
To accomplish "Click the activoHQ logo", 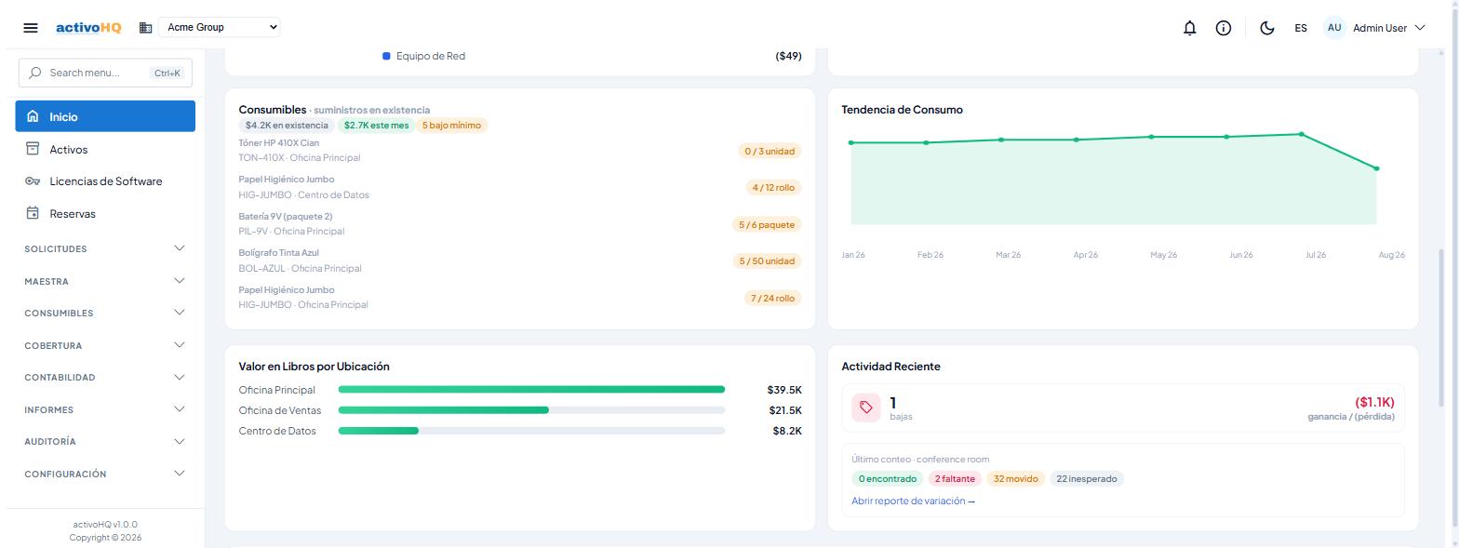I will coord(88,28).
